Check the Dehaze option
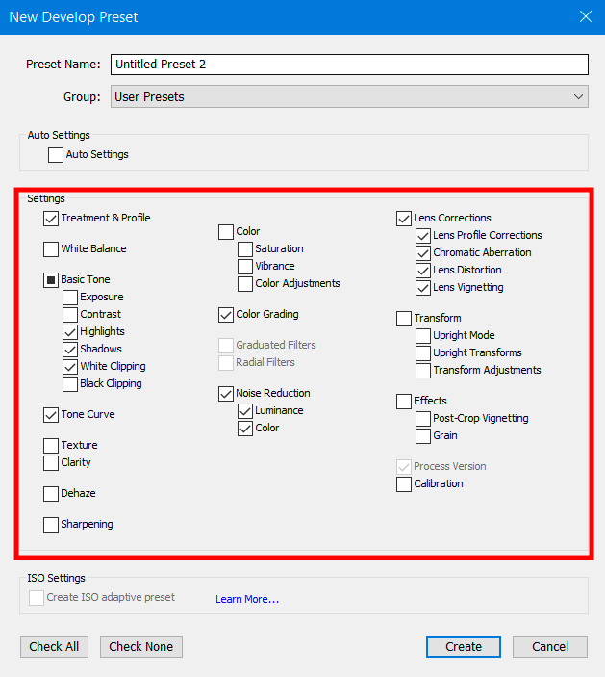605x677 pixels. click(x=51, y=494)
